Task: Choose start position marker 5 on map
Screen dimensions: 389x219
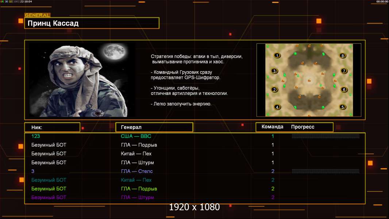Action: [x=342, y=107]
